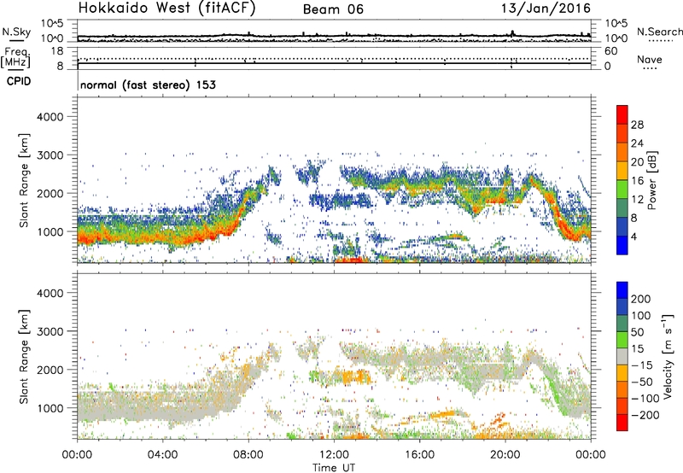
Task: Click the 'Beam 06' label
Action: click(333, 9)
